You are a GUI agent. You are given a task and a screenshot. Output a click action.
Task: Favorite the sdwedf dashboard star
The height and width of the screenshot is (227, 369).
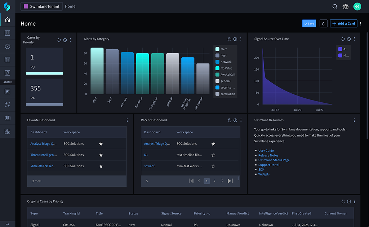(213, 166)
